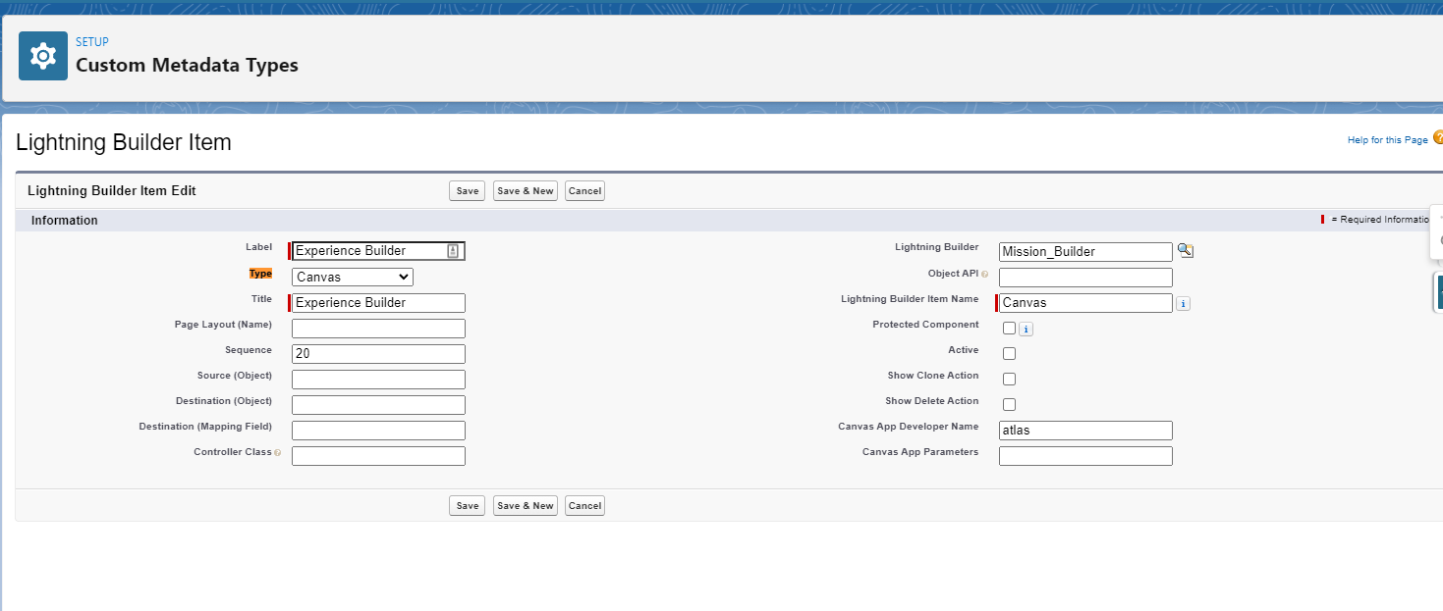Screen dimensions: 1443x611
Task: Click info icon beside Lightning Builder Item Name
Action: (1183, 304)
